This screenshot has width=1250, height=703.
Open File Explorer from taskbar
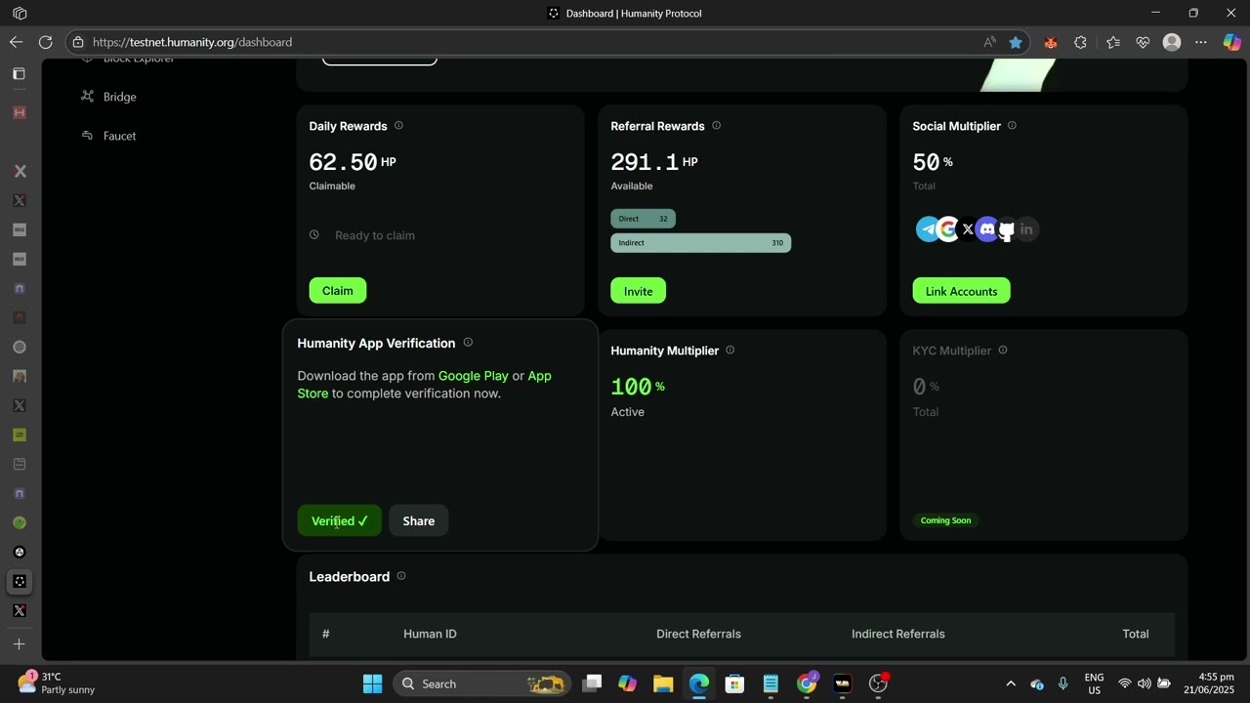coord(663,683)
